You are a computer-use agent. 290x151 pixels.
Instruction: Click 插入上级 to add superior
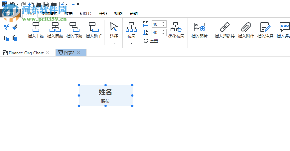click(36, 30)
